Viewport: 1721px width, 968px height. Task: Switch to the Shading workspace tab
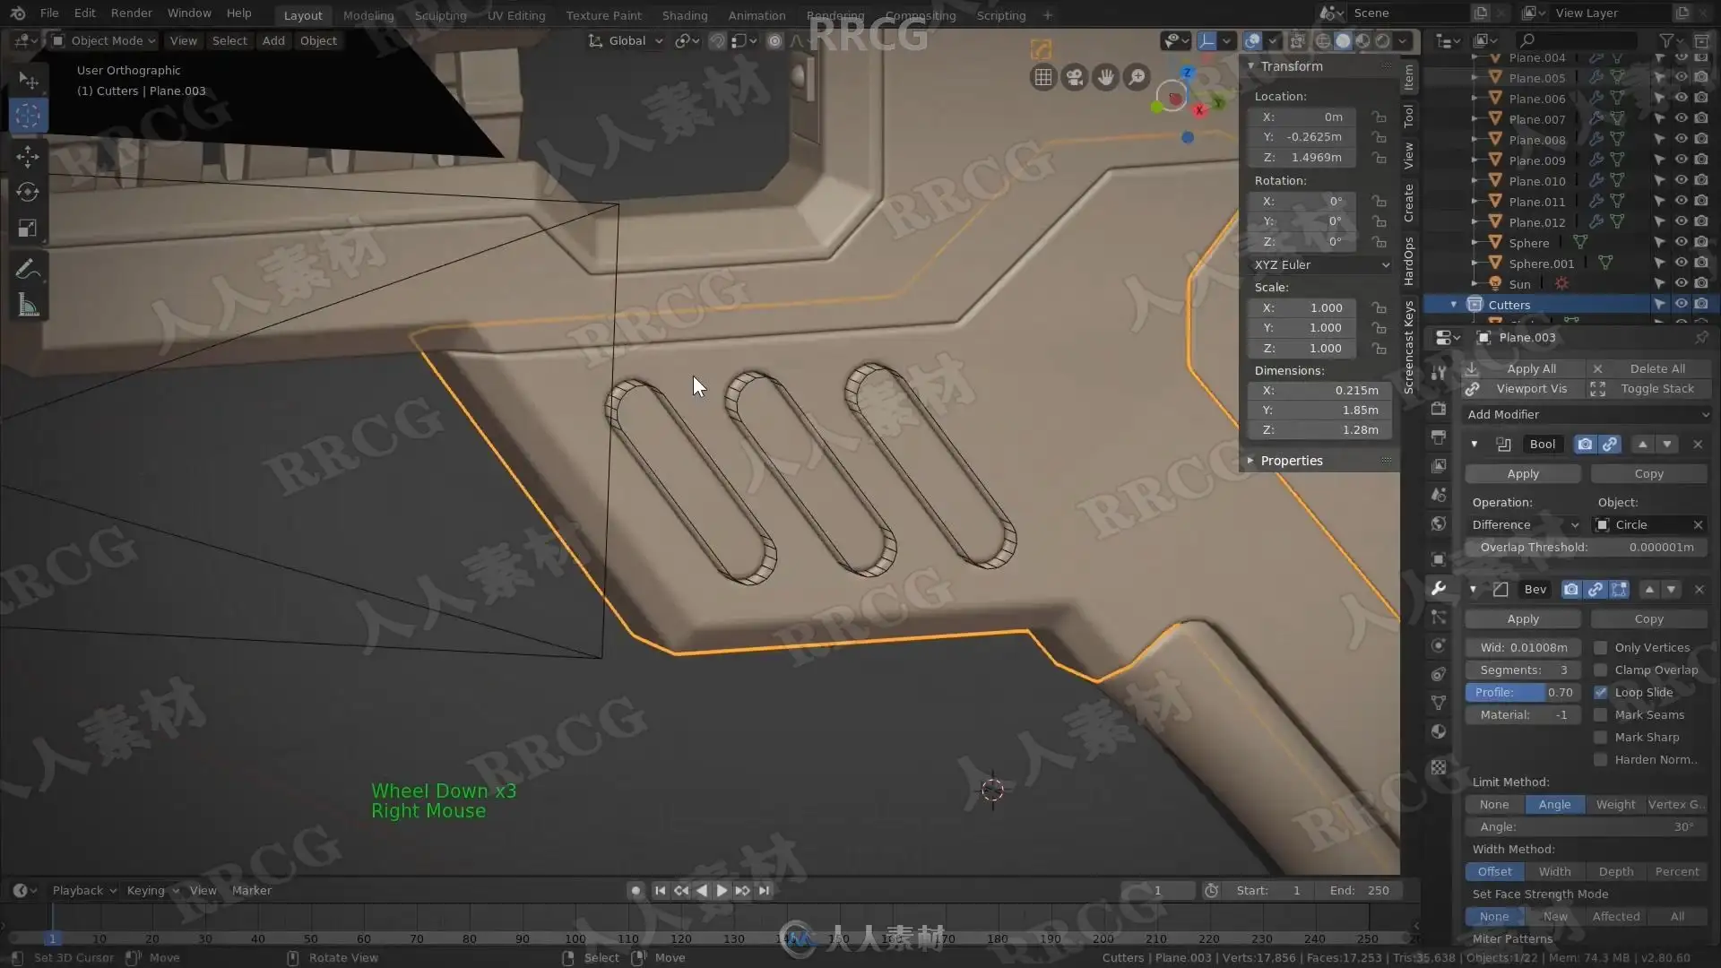[x=684, y=15]
